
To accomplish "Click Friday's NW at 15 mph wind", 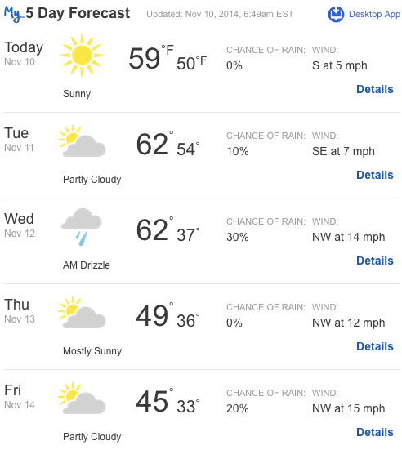I will 349,408.
